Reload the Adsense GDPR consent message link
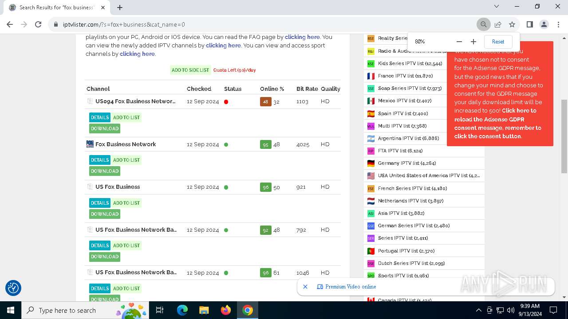Viewport: 568px width, 319px height. (x=497, y=124)
